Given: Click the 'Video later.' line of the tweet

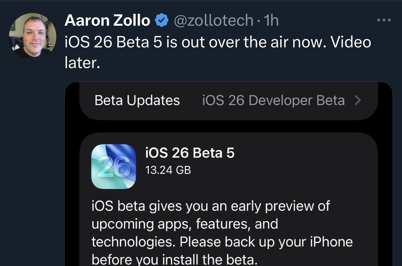Looking at the screenshot, I should tap(82, 62).
